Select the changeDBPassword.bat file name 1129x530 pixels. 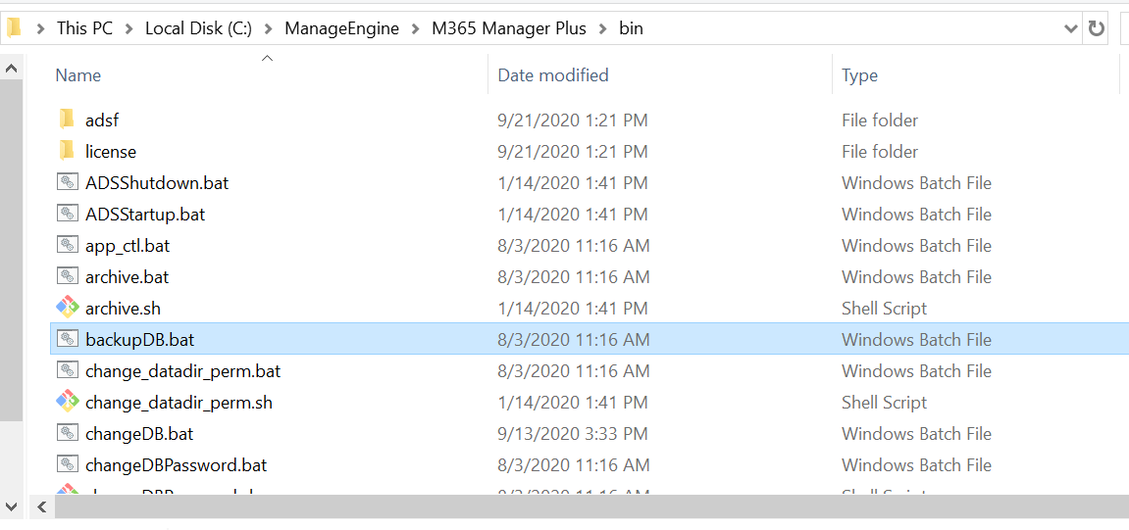tap(176, 464)
